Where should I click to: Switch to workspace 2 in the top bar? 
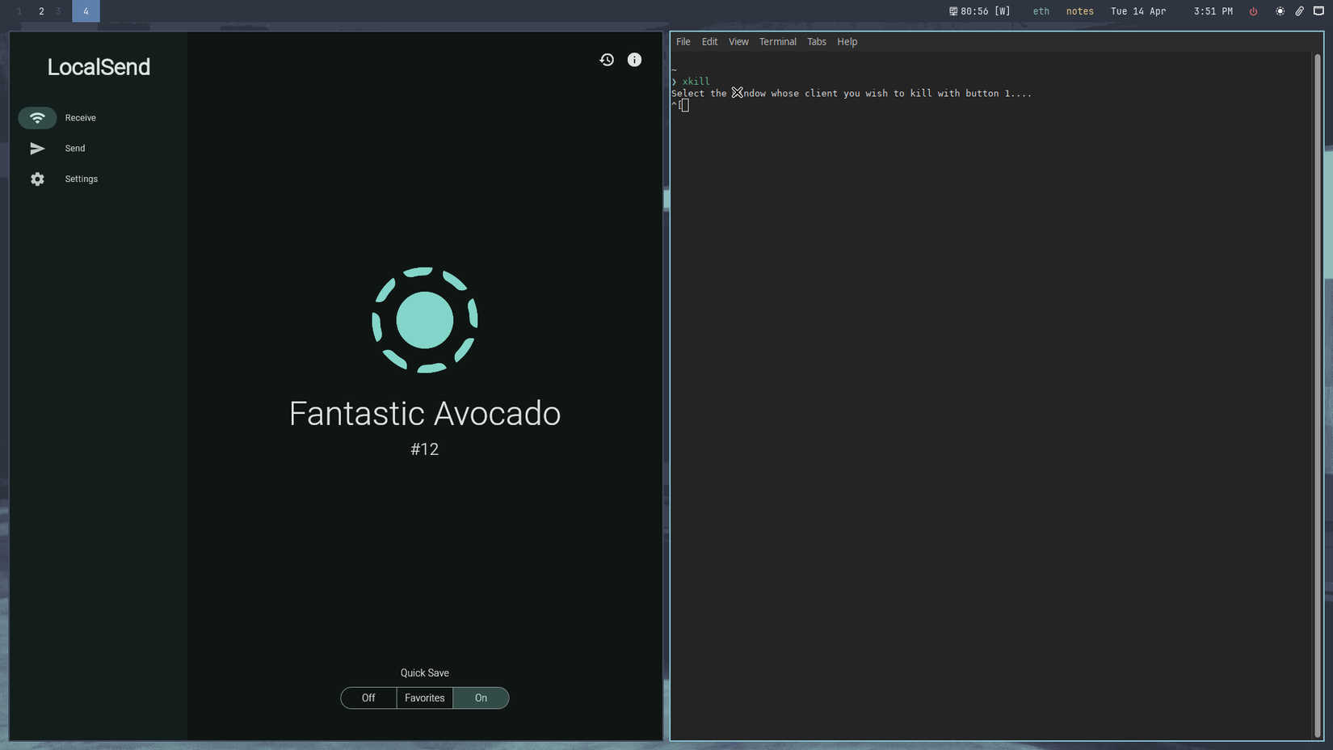[x=41, y=11]
